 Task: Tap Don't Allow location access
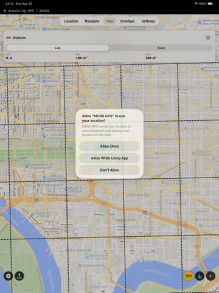tap(109, 170)
